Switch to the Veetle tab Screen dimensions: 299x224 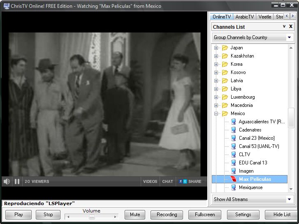(265, 17)
